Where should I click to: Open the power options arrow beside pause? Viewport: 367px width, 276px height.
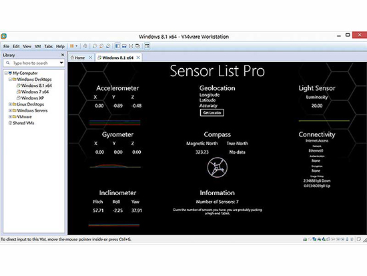[x=76, y=46]
